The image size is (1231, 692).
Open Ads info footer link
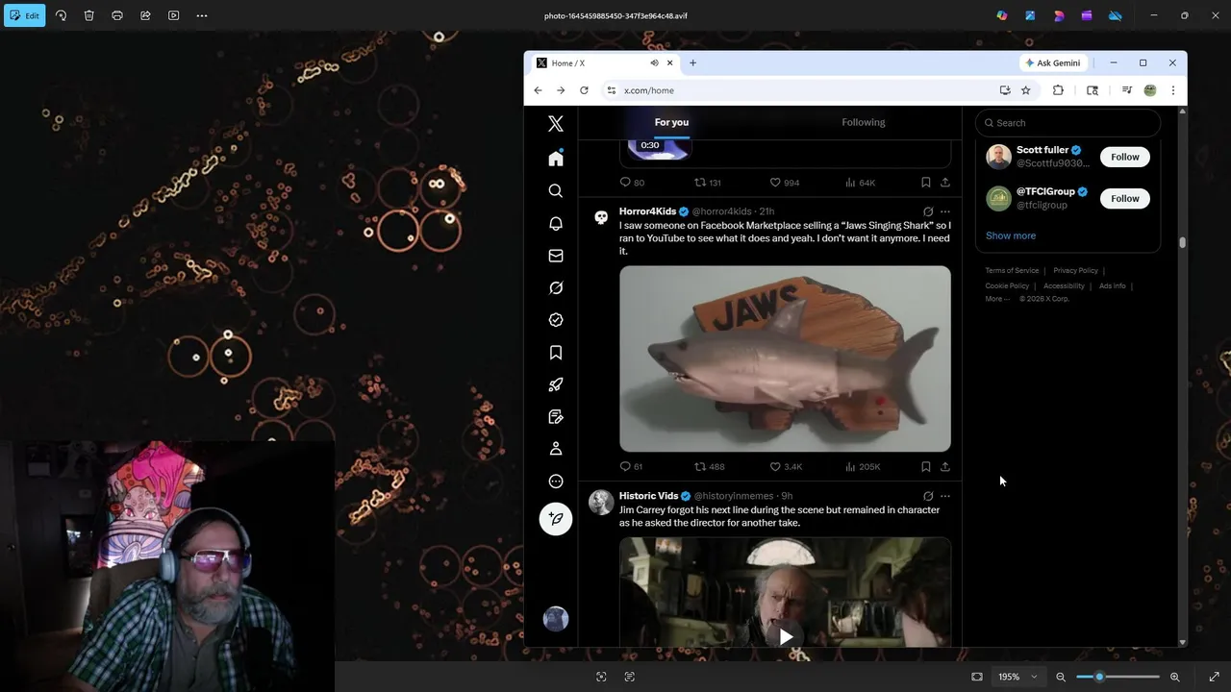[x=1112, y=285]
